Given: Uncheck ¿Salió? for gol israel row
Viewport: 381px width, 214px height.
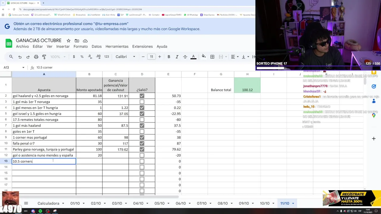Looking at the screenshot, I should pyautogui.click(x=142, y=114).
